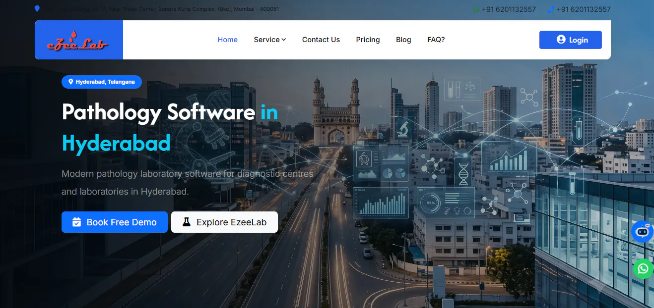The image size is (654, 308).
Task: Click the calendar icon in Book Free Demo
Action: click(x=76, y=222)
